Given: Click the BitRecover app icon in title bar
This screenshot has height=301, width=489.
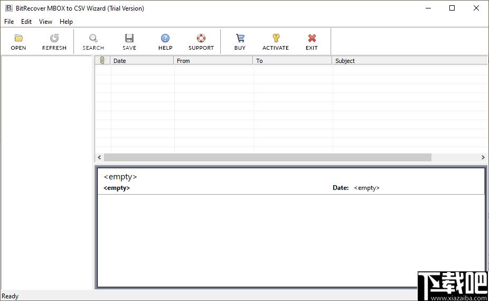Looking at the screenshot, I should click(x=9, y=8).
